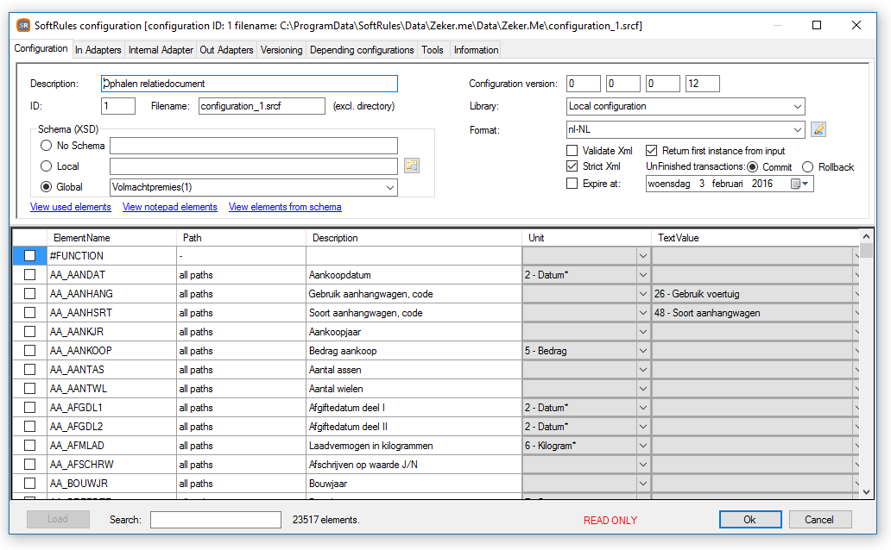
Task: Open the Out Adapters tab
Action: tap(226, 50)
